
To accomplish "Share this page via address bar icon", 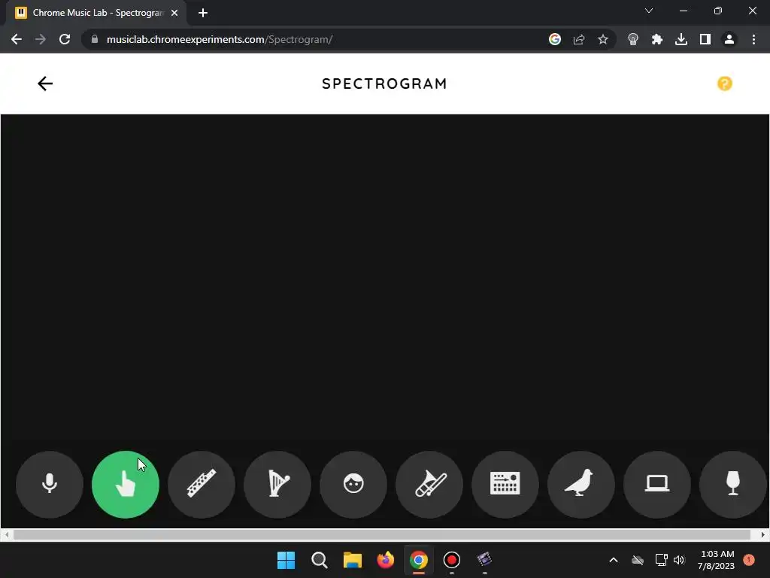I will coord(579,39).
